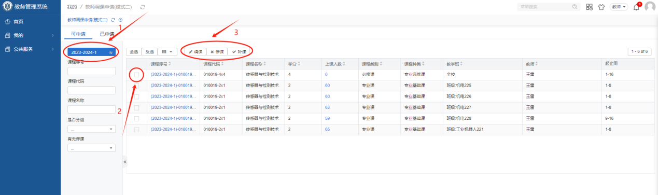Select 专业选修课 cell in 课程种类 column
Image resolution: width=658 pixels, height=195 pixels.
pos(422,75)
